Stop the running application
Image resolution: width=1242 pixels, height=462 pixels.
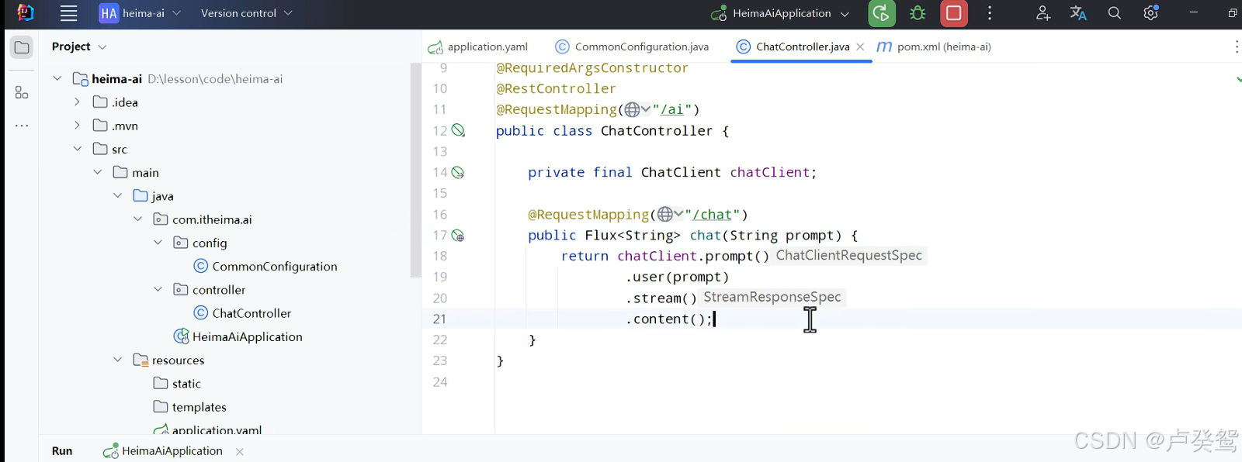[x=954, y=13]
